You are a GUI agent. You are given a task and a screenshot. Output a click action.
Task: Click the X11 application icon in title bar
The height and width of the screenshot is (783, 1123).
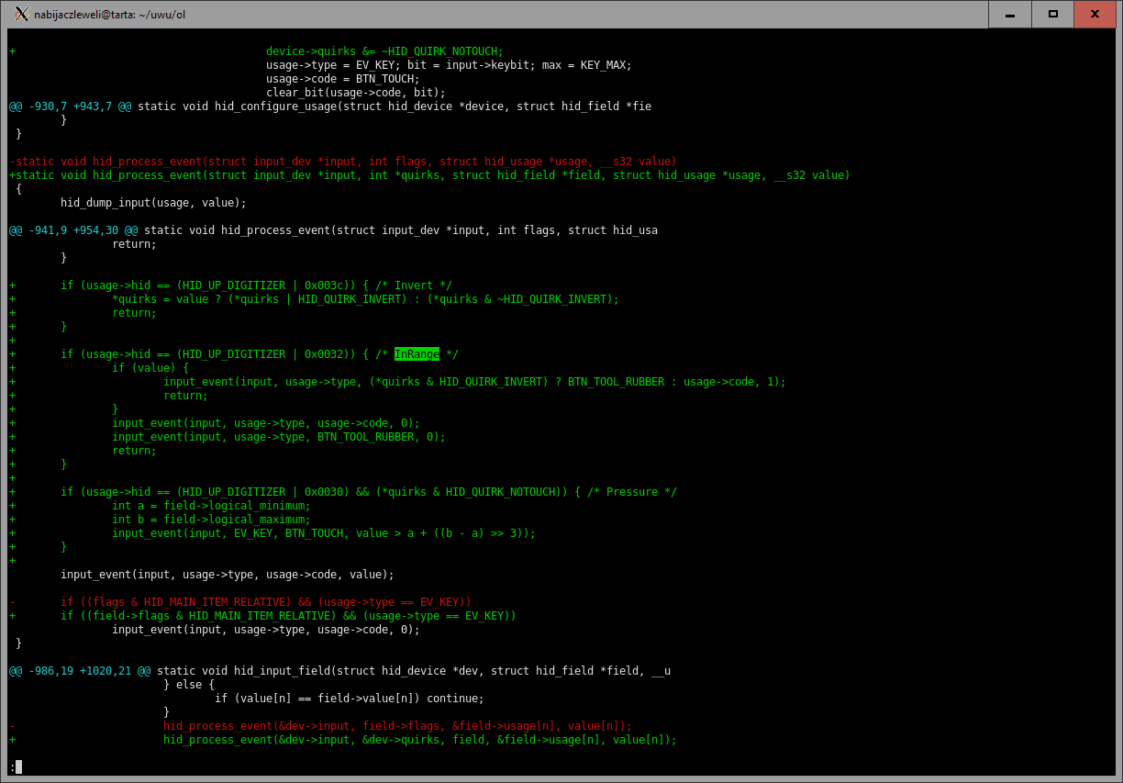[21, 14]
